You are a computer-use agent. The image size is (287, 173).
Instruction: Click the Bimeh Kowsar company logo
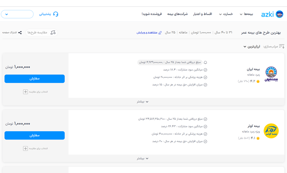click(x=271, y=131)
